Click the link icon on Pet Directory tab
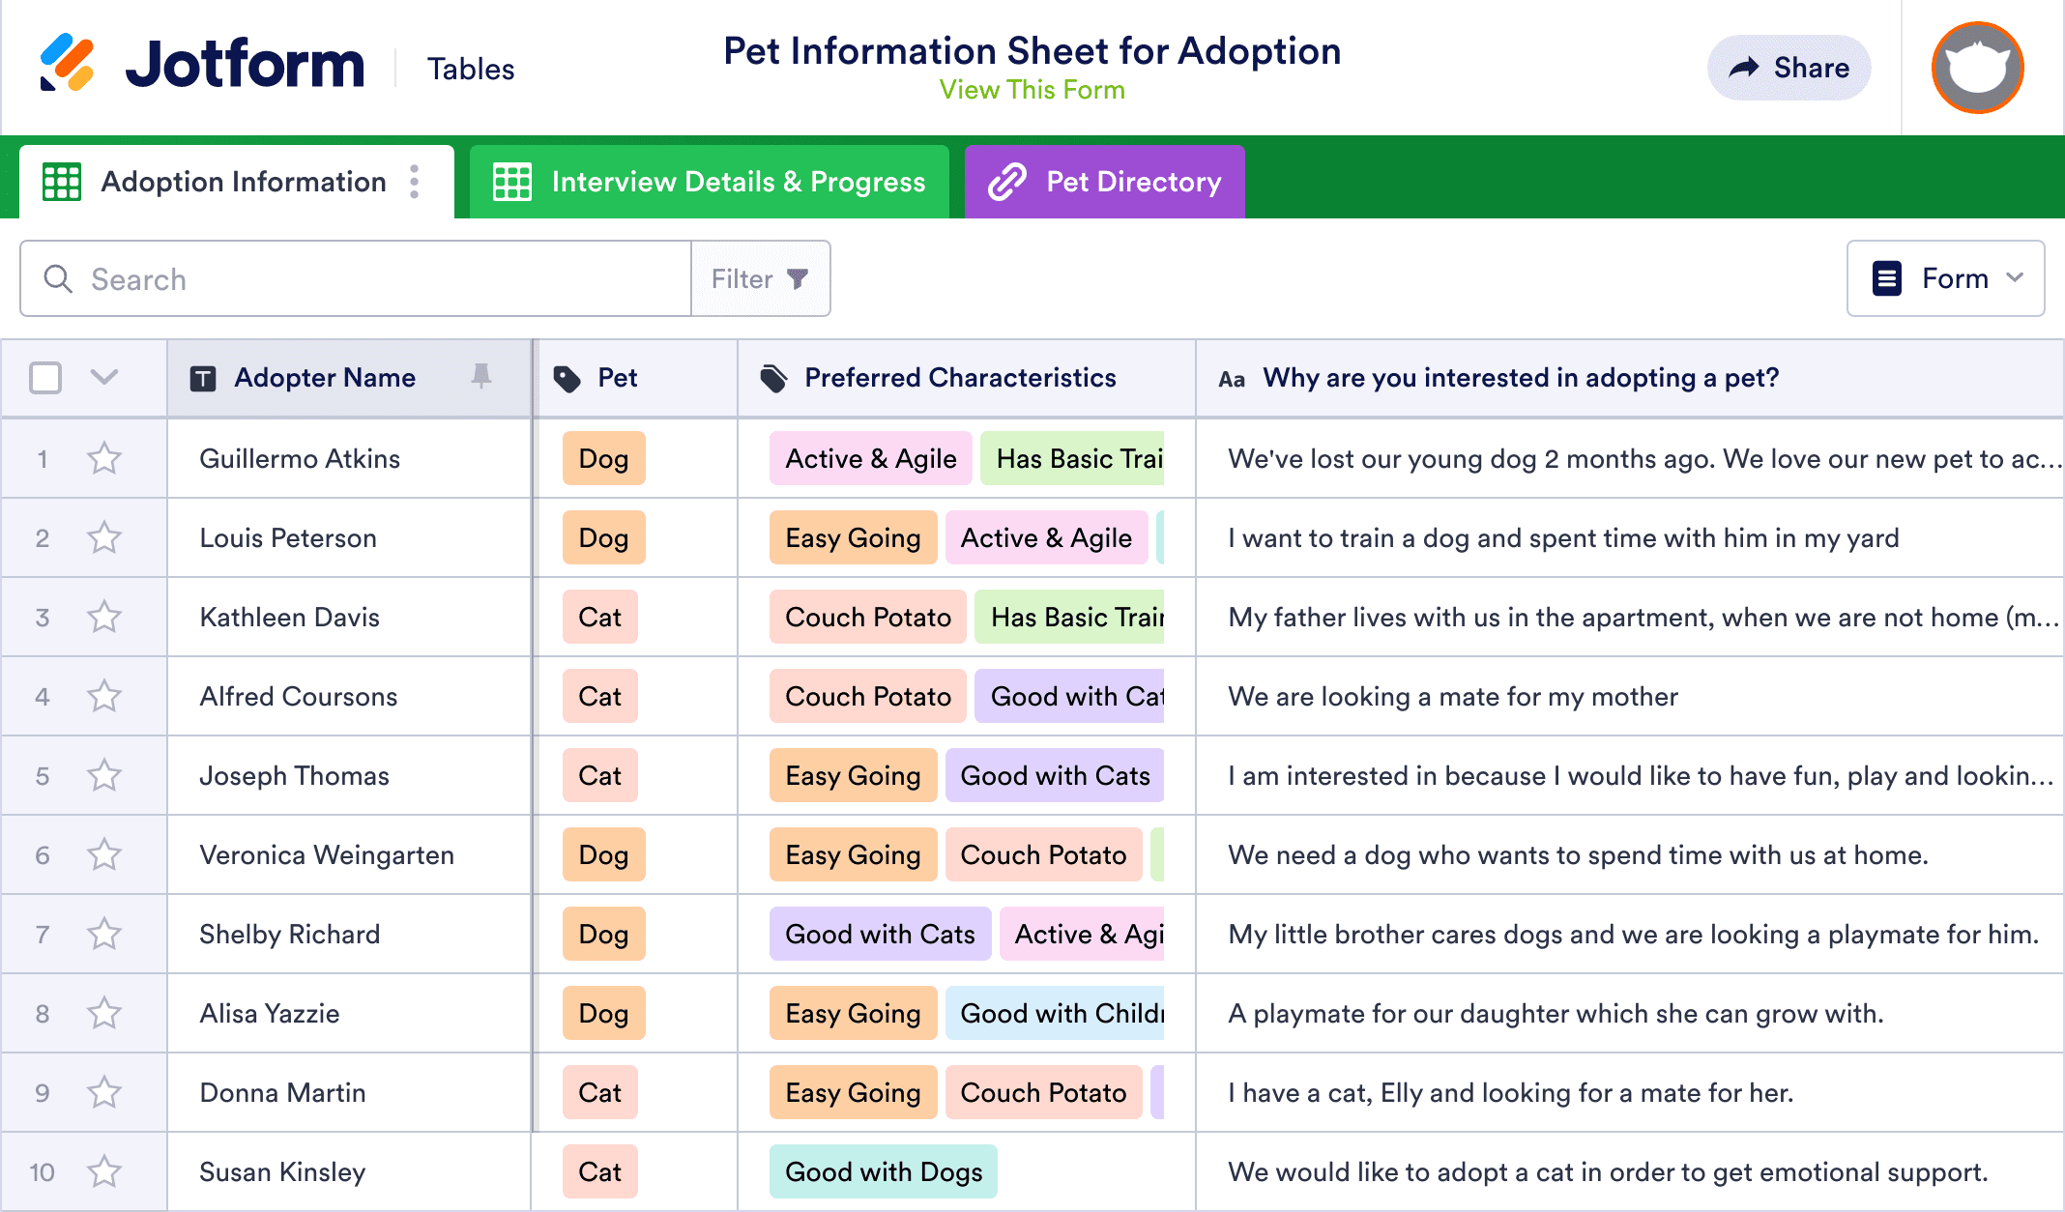Screen dimensions: 2065x1212 [1006, 182]
